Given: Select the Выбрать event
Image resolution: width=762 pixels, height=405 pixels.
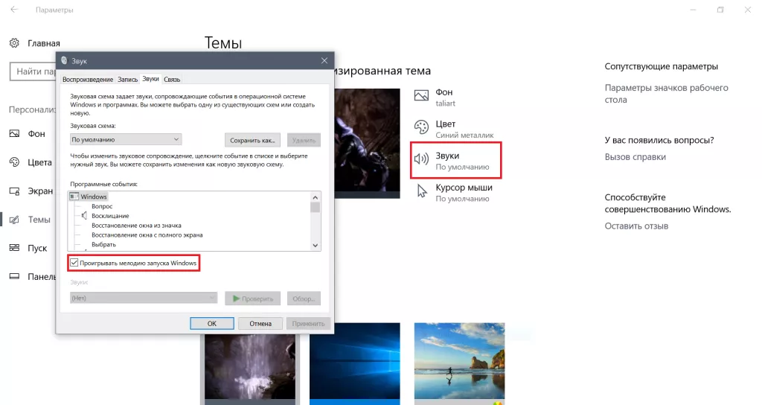Looking at the screenshot, I should pyautogui.click(x=103, y=244).
